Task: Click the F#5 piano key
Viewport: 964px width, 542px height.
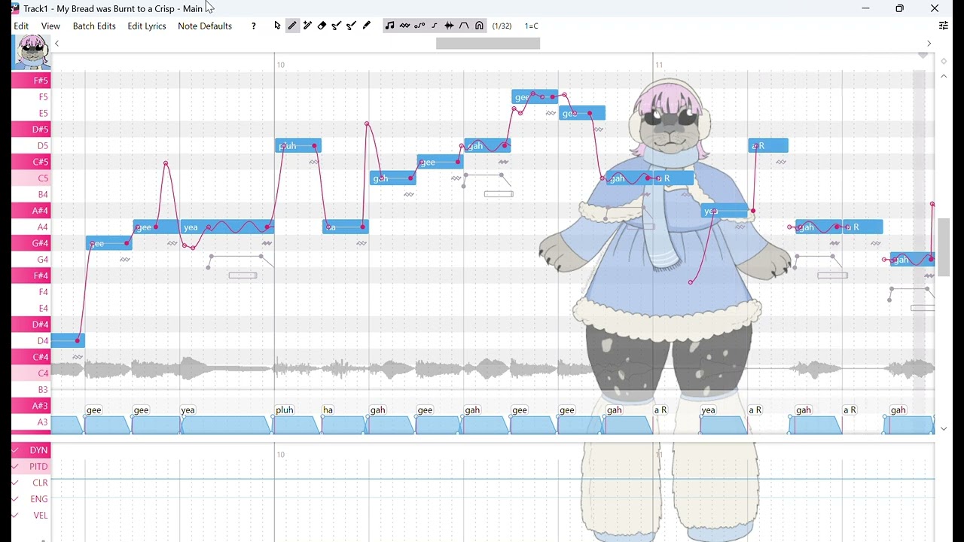Action: tap(31, 81)
